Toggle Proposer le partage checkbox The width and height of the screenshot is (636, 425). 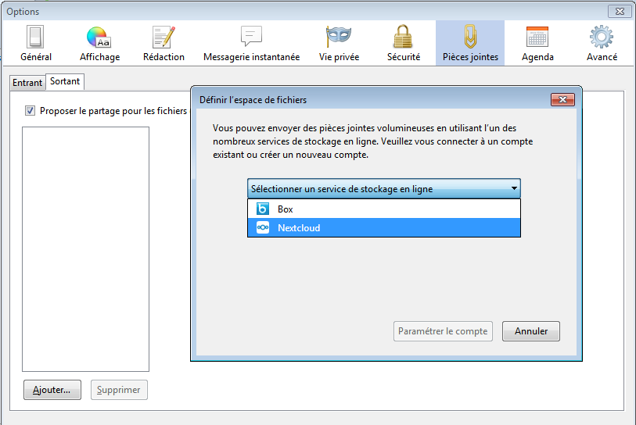point(31,111)
